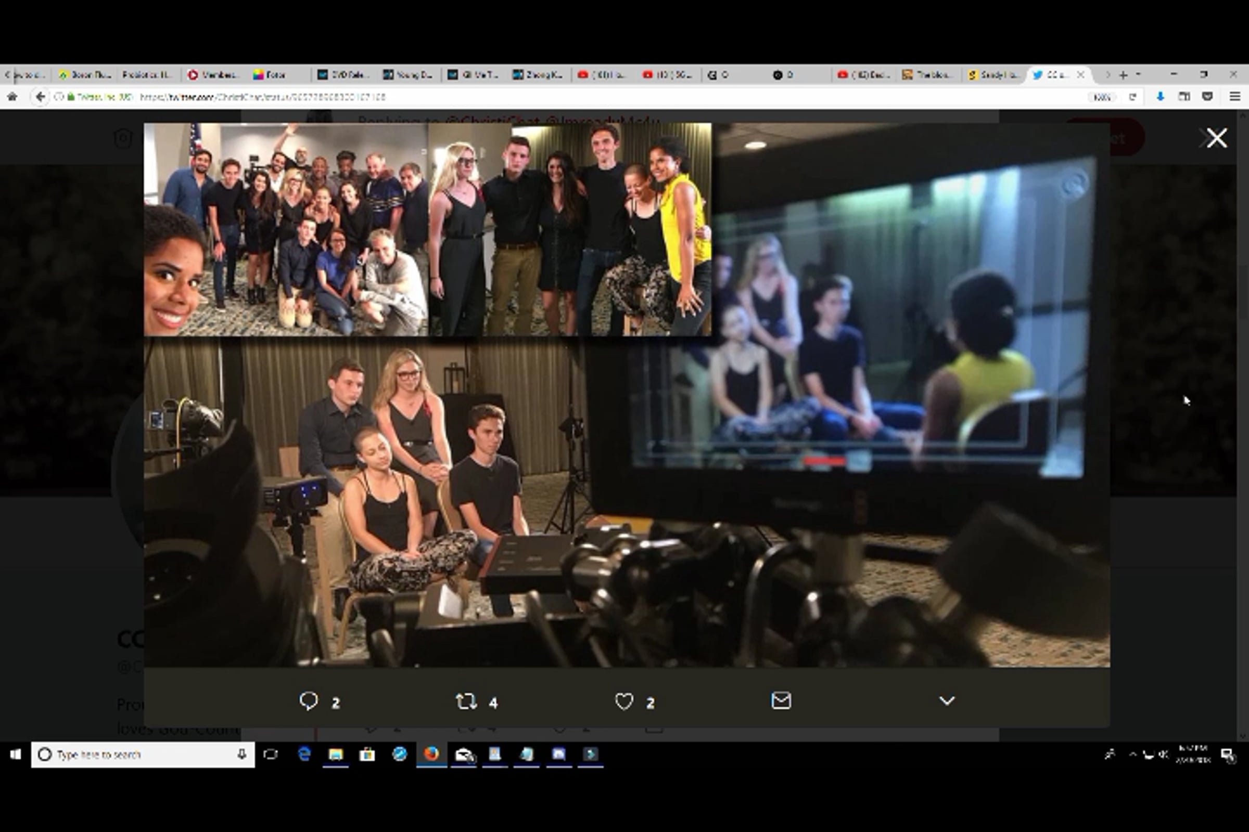The image size is (1249, 832).
Task: Close the active Twitter tab
Action: point(1080,75)
